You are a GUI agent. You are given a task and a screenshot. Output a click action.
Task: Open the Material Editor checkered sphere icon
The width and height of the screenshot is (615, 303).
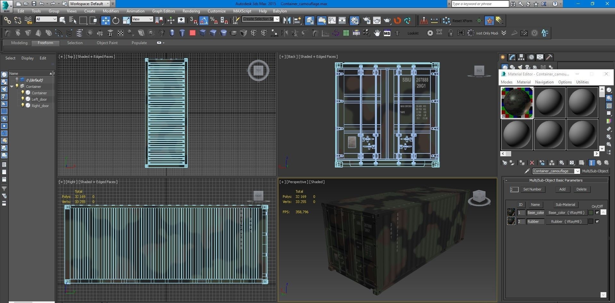click(354, 21)
